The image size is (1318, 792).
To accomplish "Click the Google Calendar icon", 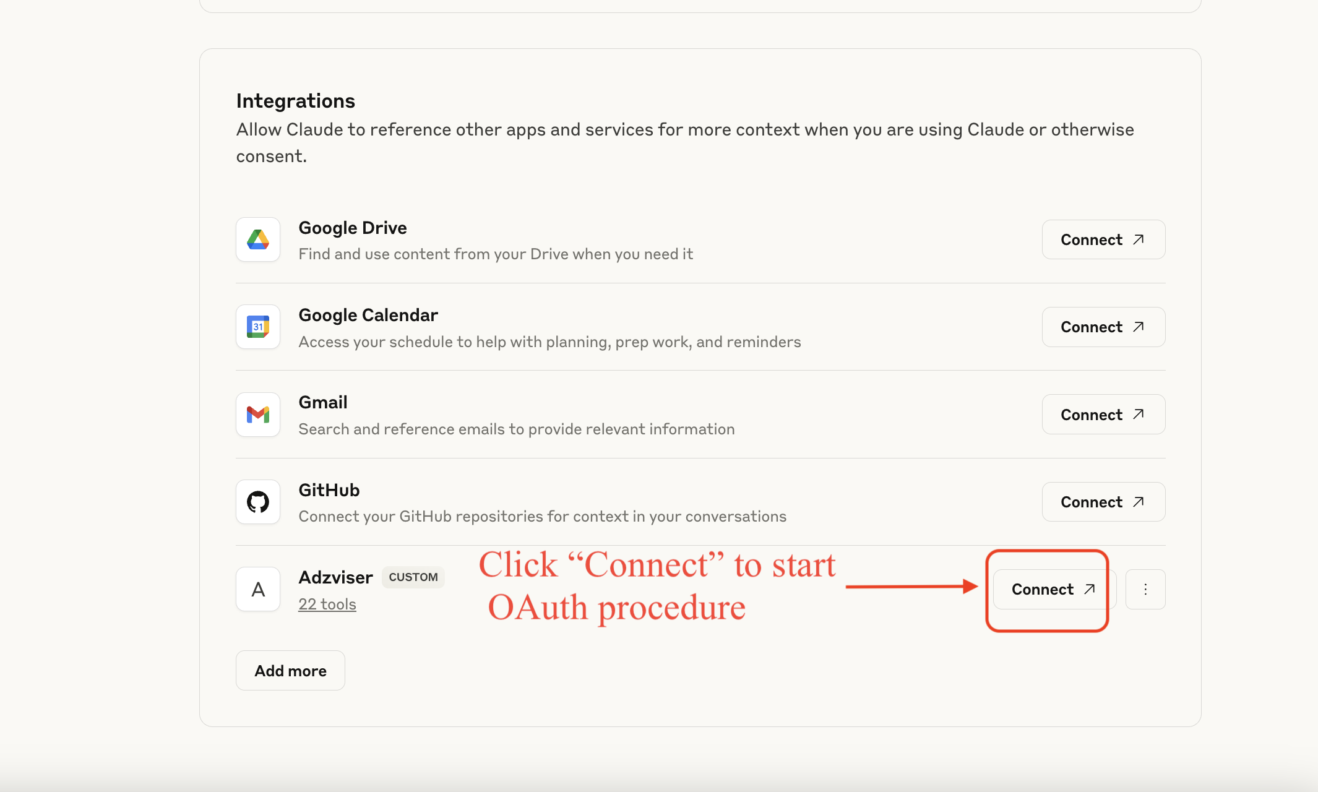I will pyautogui.click(x=257, y=327).
